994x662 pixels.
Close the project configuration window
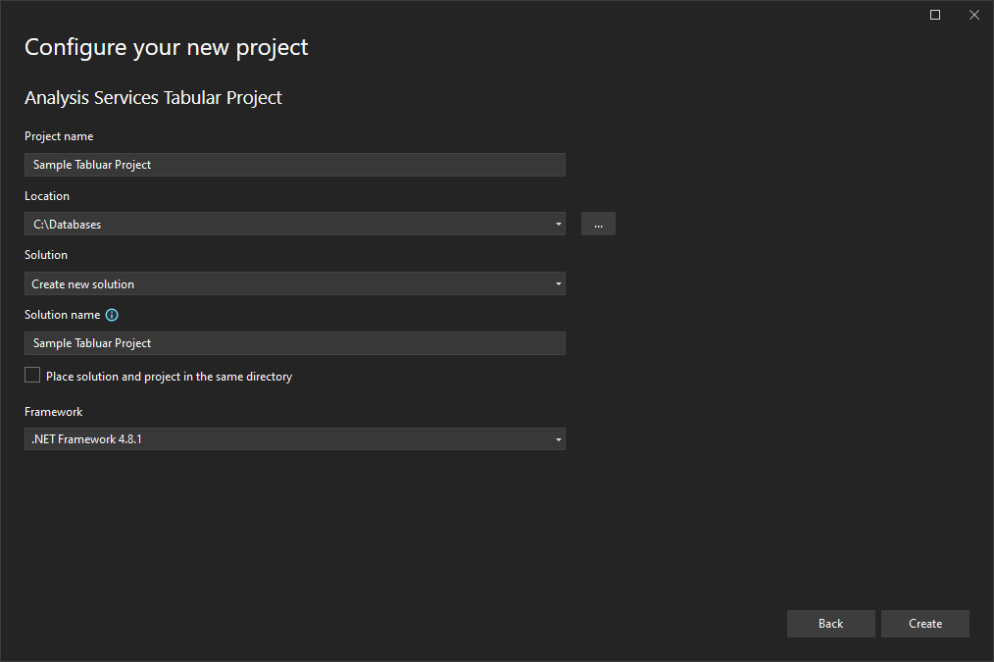(x=973, y=15)
